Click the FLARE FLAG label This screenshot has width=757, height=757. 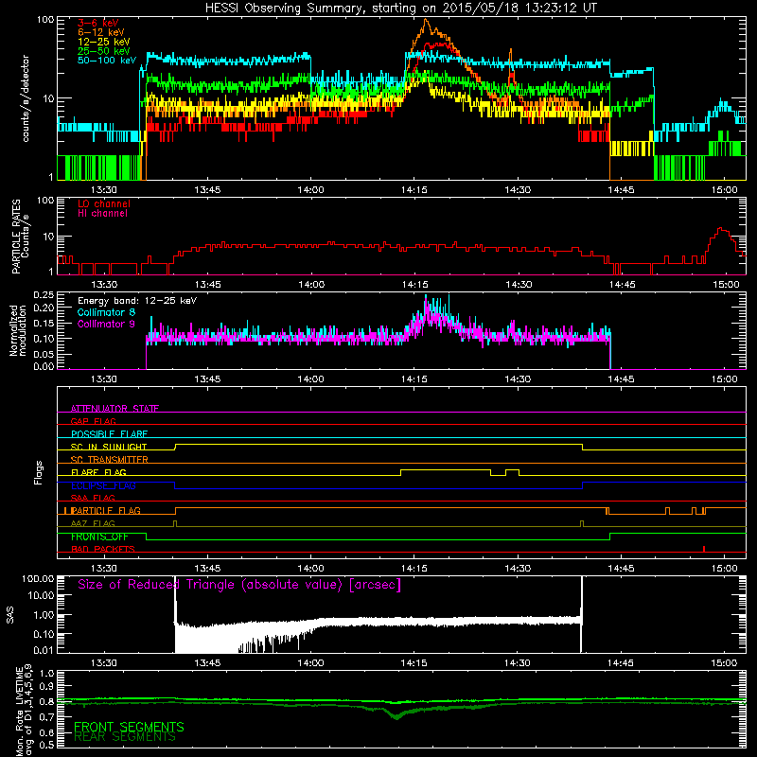pos(98,472)
